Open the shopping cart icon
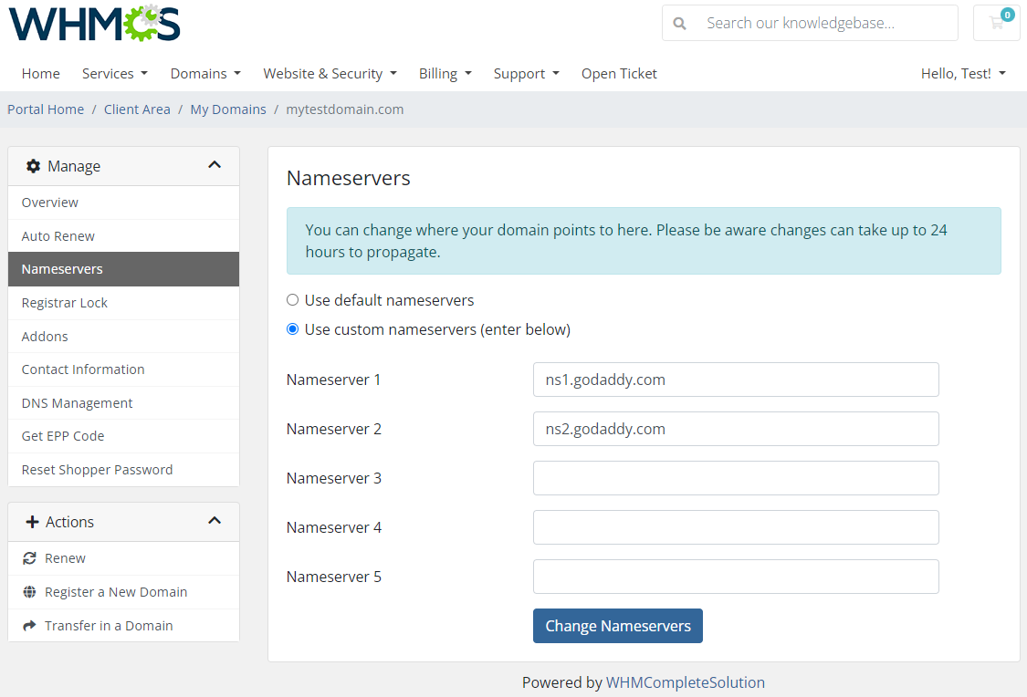The image size is (1027, 697). pos(995,22)
